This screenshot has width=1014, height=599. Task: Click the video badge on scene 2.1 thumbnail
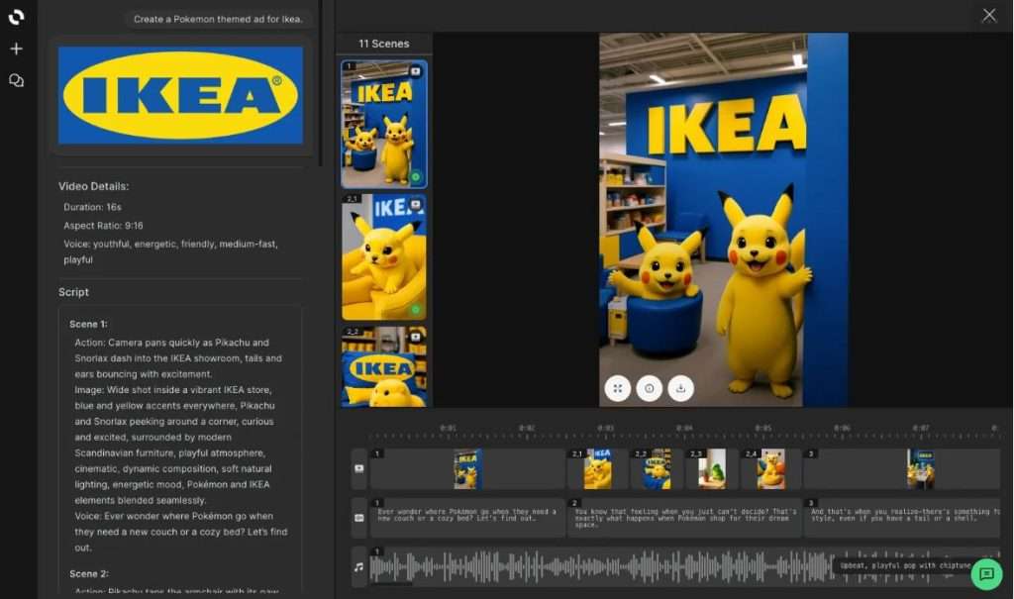tap(415, 204)
